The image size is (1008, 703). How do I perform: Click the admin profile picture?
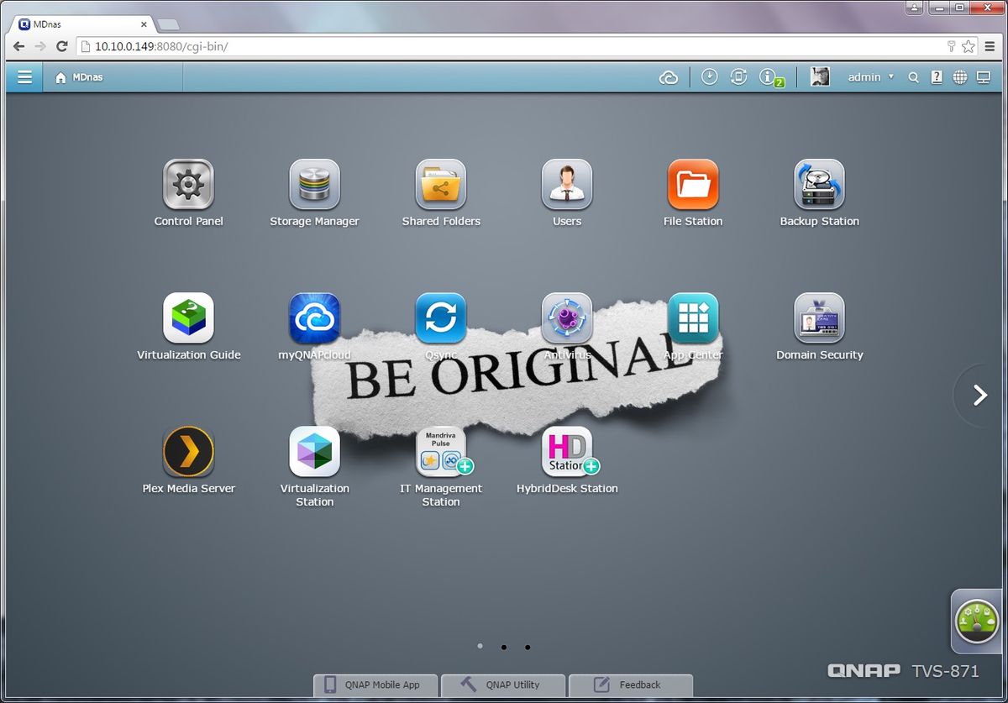point(820,77)
